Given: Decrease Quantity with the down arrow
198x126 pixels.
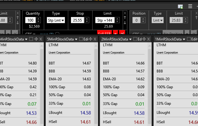Looking at the screenshot, I should tap(38, 22).
